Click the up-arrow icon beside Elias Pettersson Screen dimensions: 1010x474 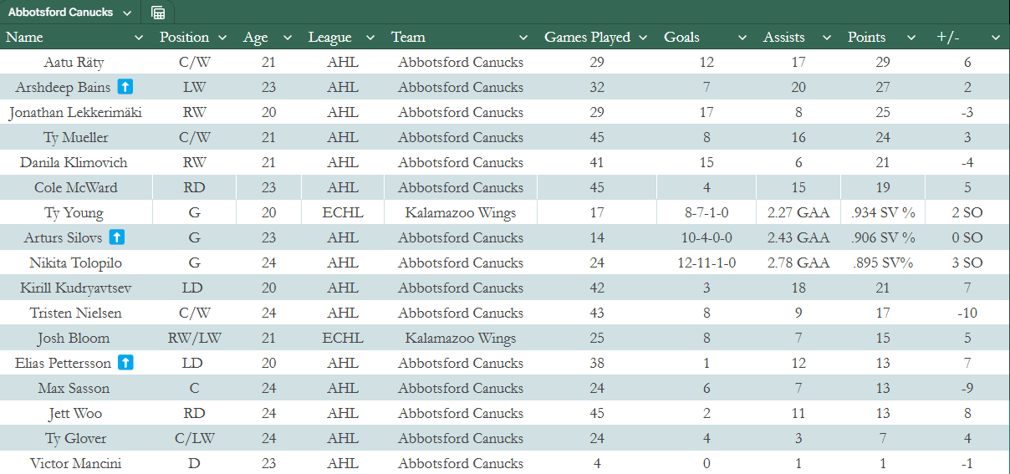[x=125, y=363]
